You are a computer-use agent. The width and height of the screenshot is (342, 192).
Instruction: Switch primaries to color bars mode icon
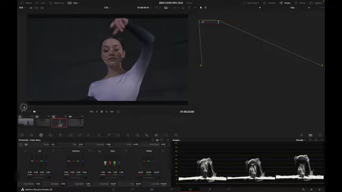click(x=157, y=140)
